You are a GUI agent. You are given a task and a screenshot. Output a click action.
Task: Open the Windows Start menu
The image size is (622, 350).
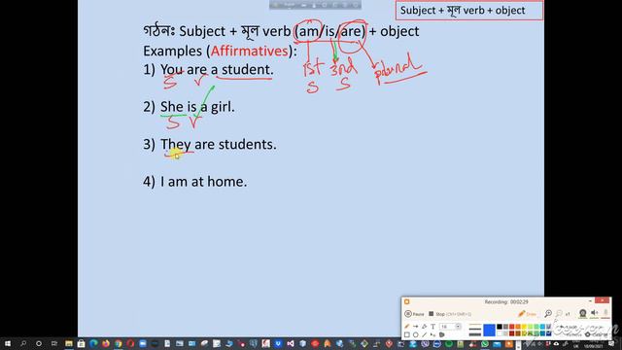[x=8, y=343]
